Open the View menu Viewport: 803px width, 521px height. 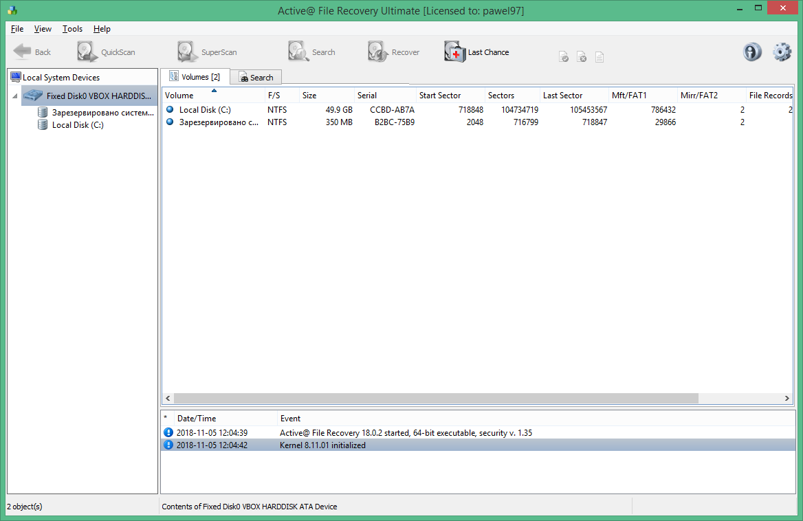coord(43,29)
